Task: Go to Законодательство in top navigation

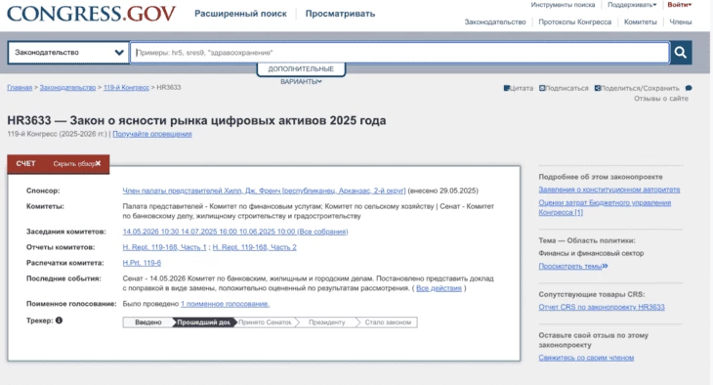Action: tap(495, 21)
